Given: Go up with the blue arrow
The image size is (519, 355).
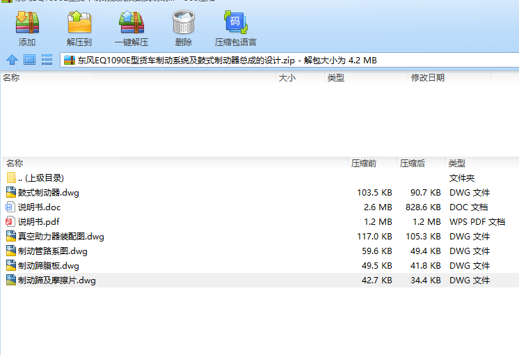Looking at the screenshot, I should click(x=13, y=60).
